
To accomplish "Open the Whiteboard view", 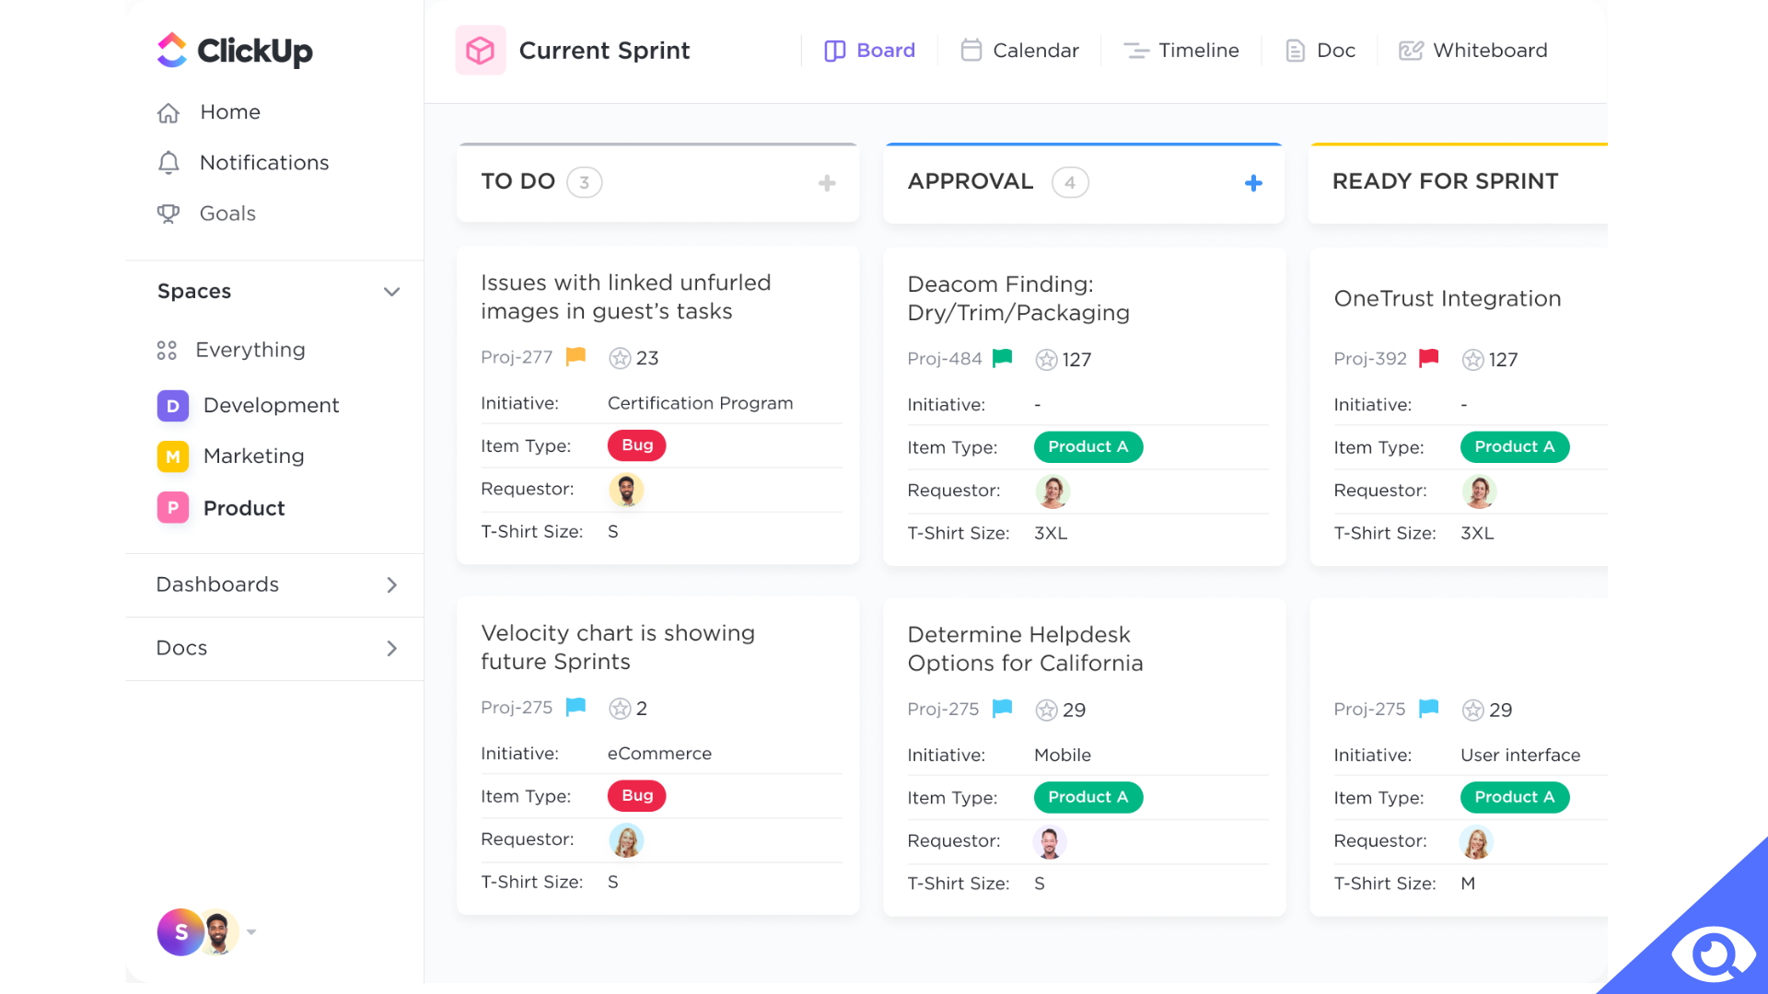I will pyautogui.click(x=1473, y=50).
